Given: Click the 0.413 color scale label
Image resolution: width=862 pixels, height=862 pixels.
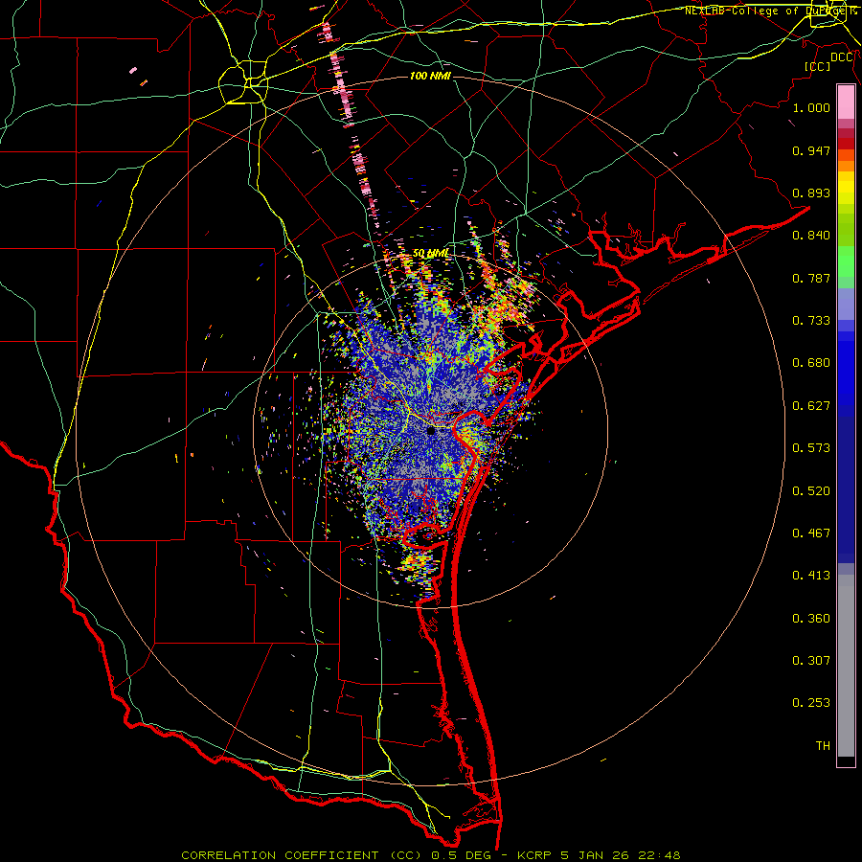Looking at the screenshot, I should click(811, 576).
